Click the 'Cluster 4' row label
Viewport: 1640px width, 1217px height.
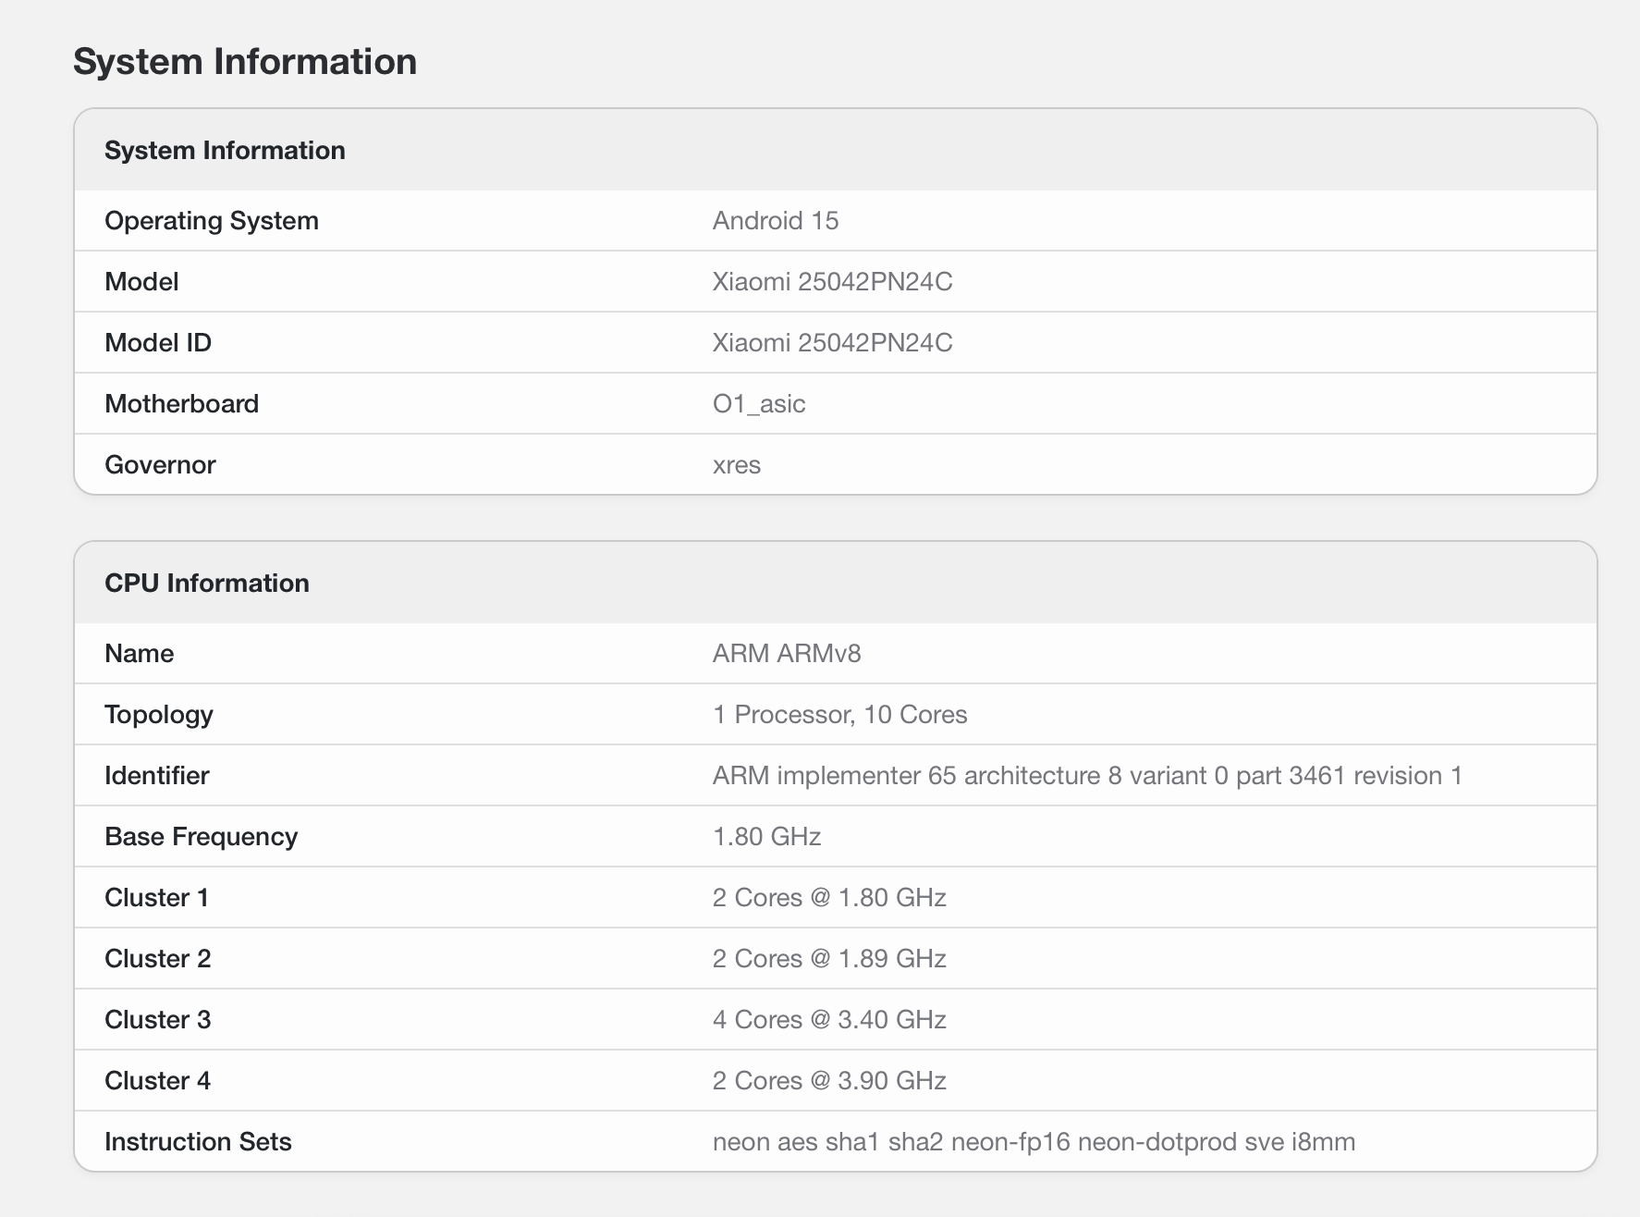[x=158, y=1081]
